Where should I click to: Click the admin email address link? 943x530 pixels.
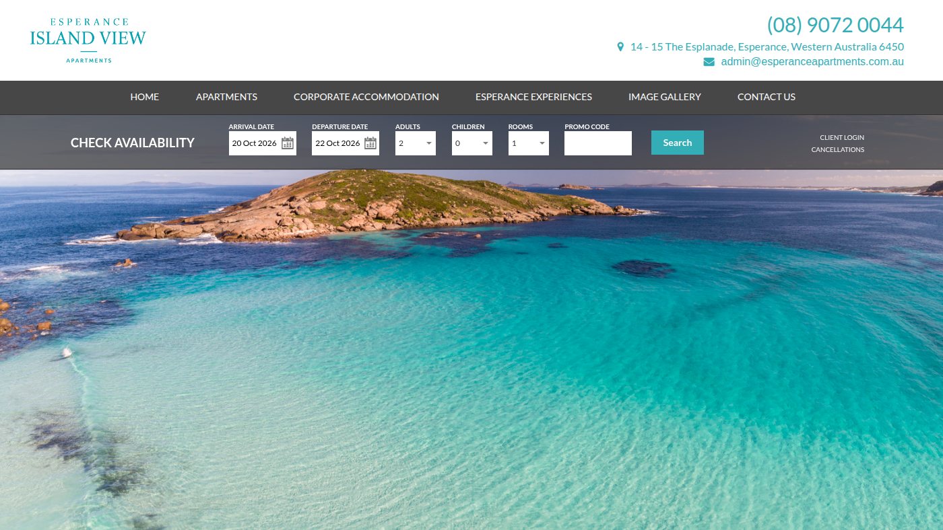pyautogui.click(x=812, y=62)
